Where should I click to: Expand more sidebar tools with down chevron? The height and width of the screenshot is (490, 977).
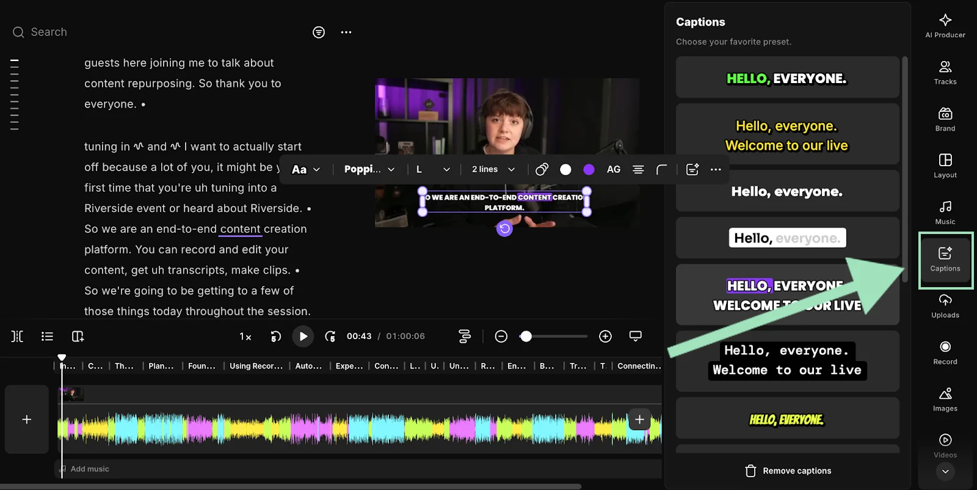(945, 471)
